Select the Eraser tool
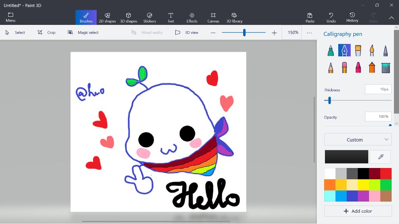Image resolution: width=399 pixels, height=224 pixels. point(344,68)
